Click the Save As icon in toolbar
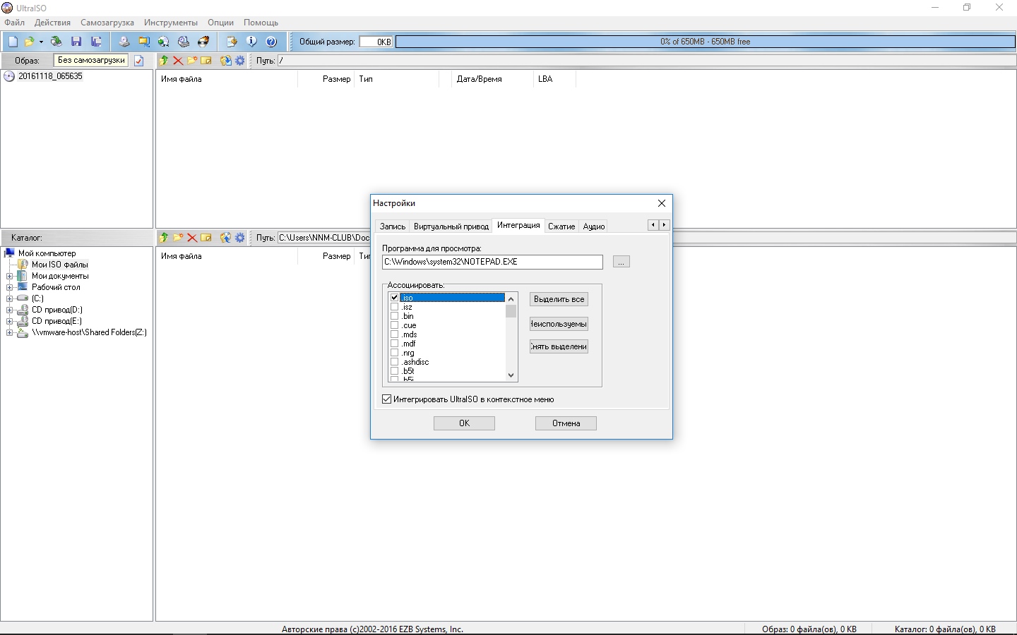1017x635 pixels. (96, 42)
